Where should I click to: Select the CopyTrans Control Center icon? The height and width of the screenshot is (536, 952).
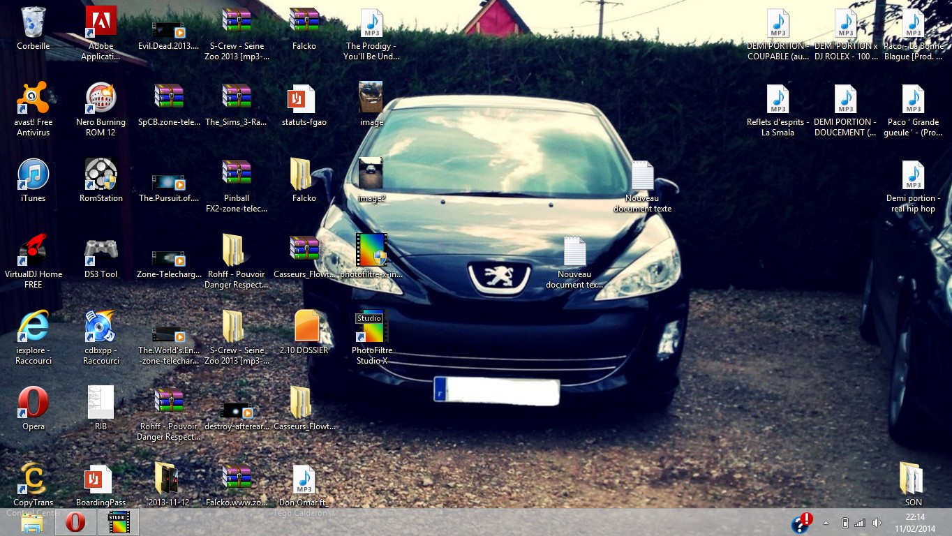33,479
